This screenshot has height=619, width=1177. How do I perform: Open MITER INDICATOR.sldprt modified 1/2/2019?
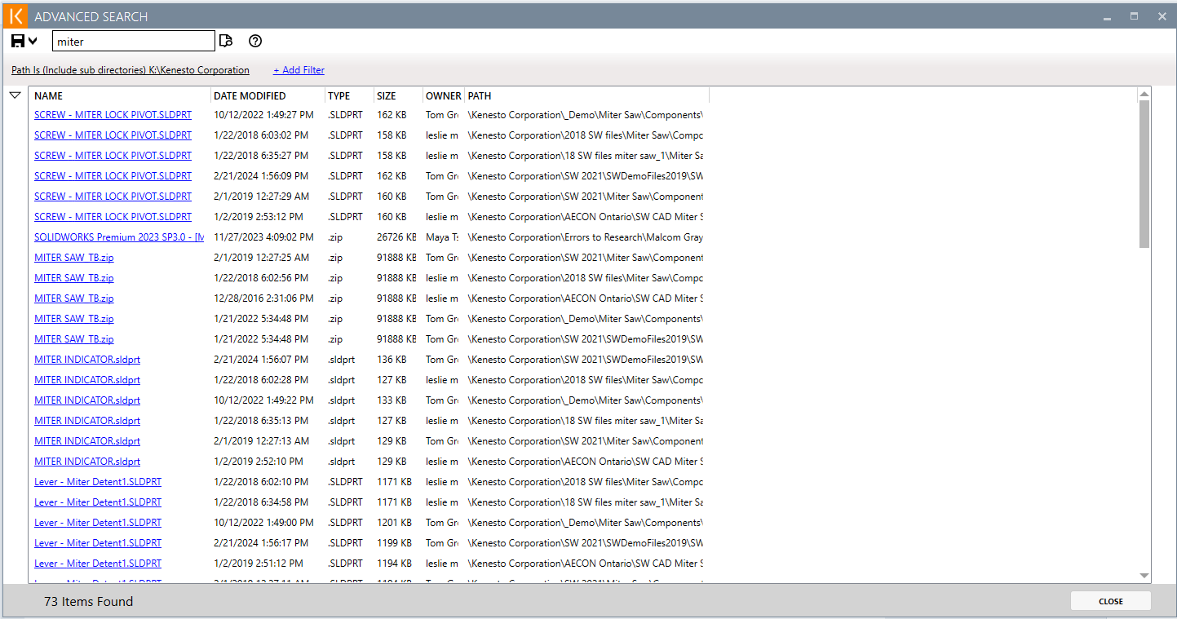[87, 462]
